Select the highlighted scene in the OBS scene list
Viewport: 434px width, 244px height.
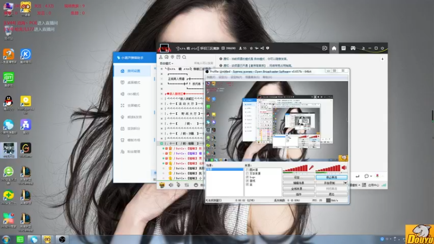(x=225, y=169)
